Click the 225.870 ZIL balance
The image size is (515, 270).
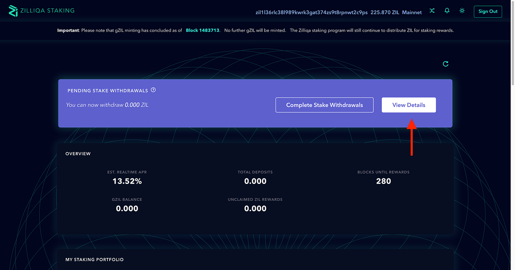(385, 12)
